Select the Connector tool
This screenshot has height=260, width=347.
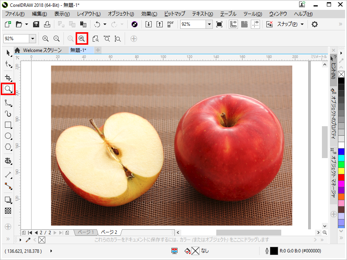coord(8,186)
